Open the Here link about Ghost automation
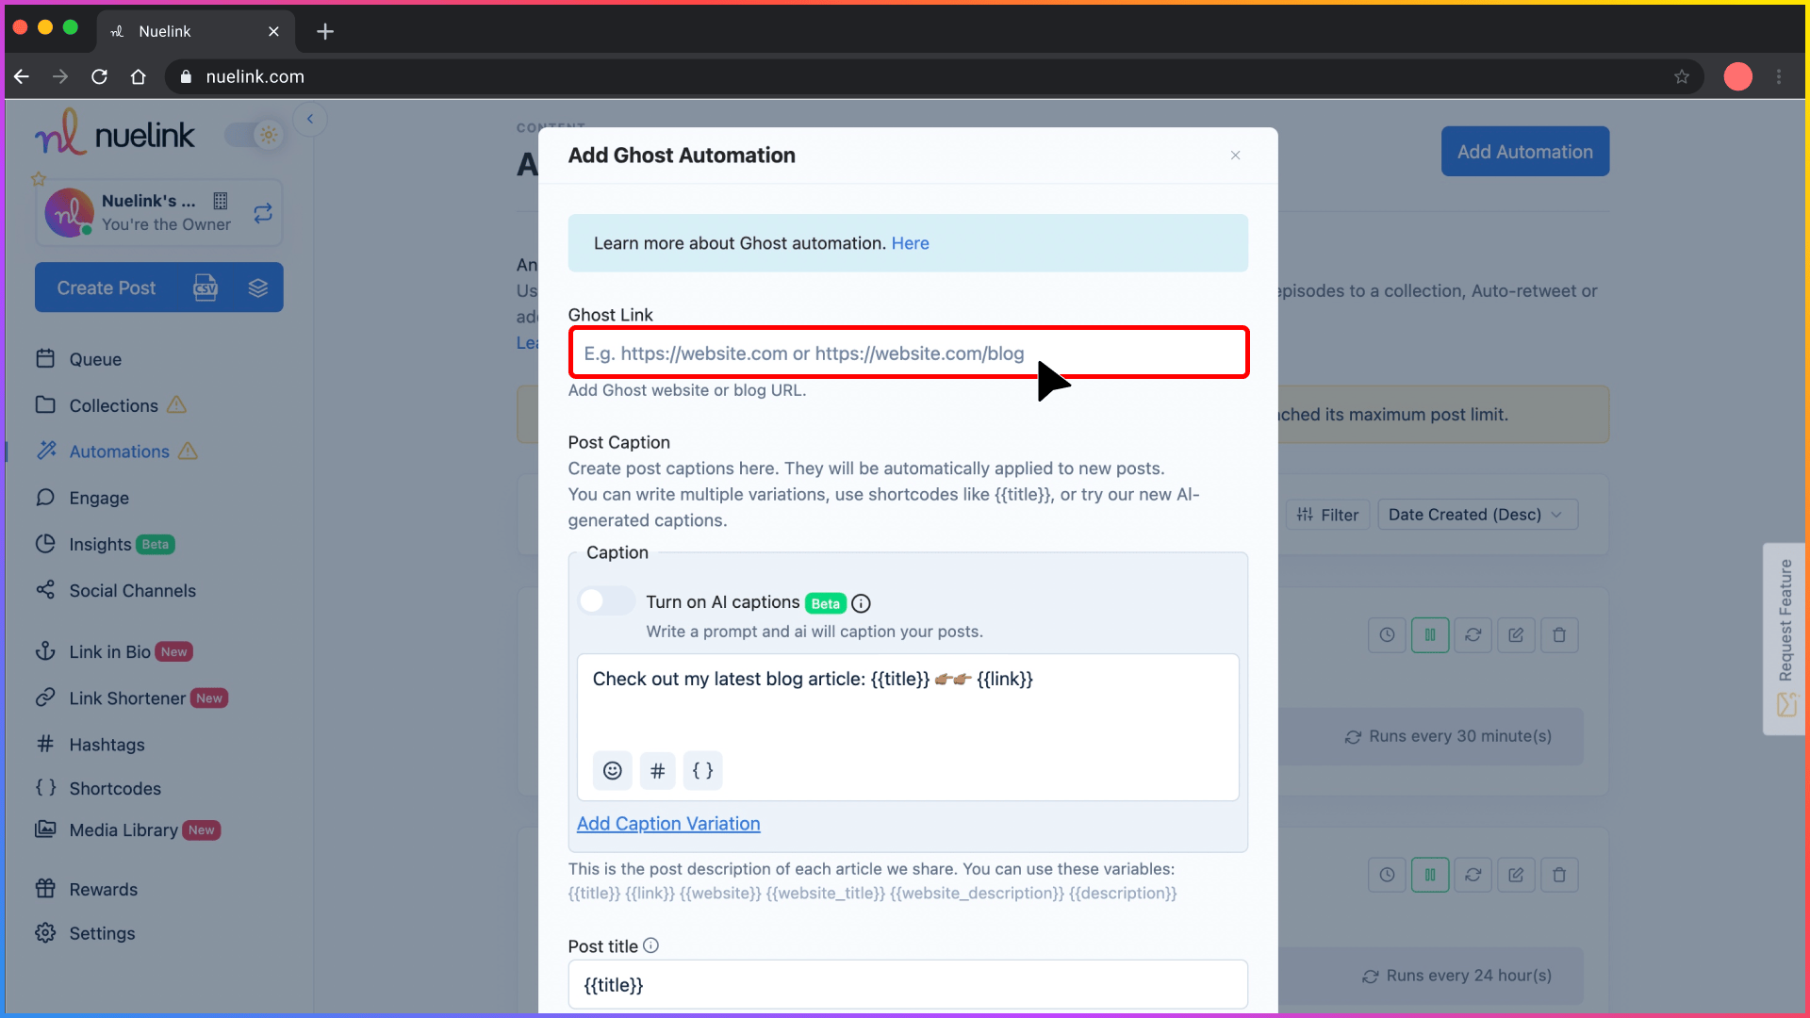The height and width of the screenshot is (1018, 1810). pos(910,243)
